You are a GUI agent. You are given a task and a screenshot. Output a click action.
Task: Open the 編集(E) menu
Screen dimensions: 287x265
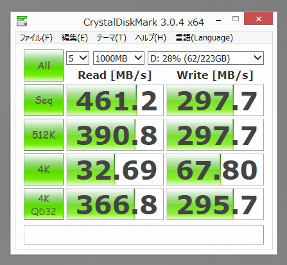coord(74,38)
